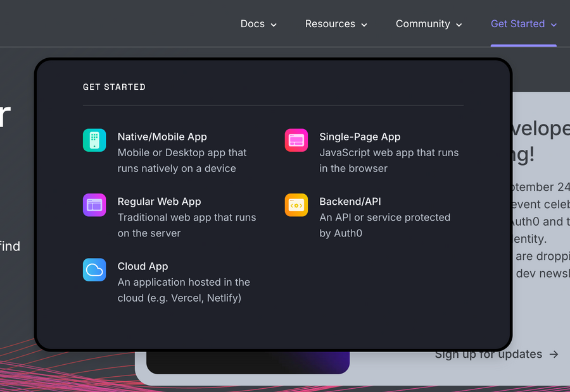The width and height of the screenshot is (570, 392).
Task: Click the Get Started label in navigation
Action: pyautogui.click(x=517, y=24)
